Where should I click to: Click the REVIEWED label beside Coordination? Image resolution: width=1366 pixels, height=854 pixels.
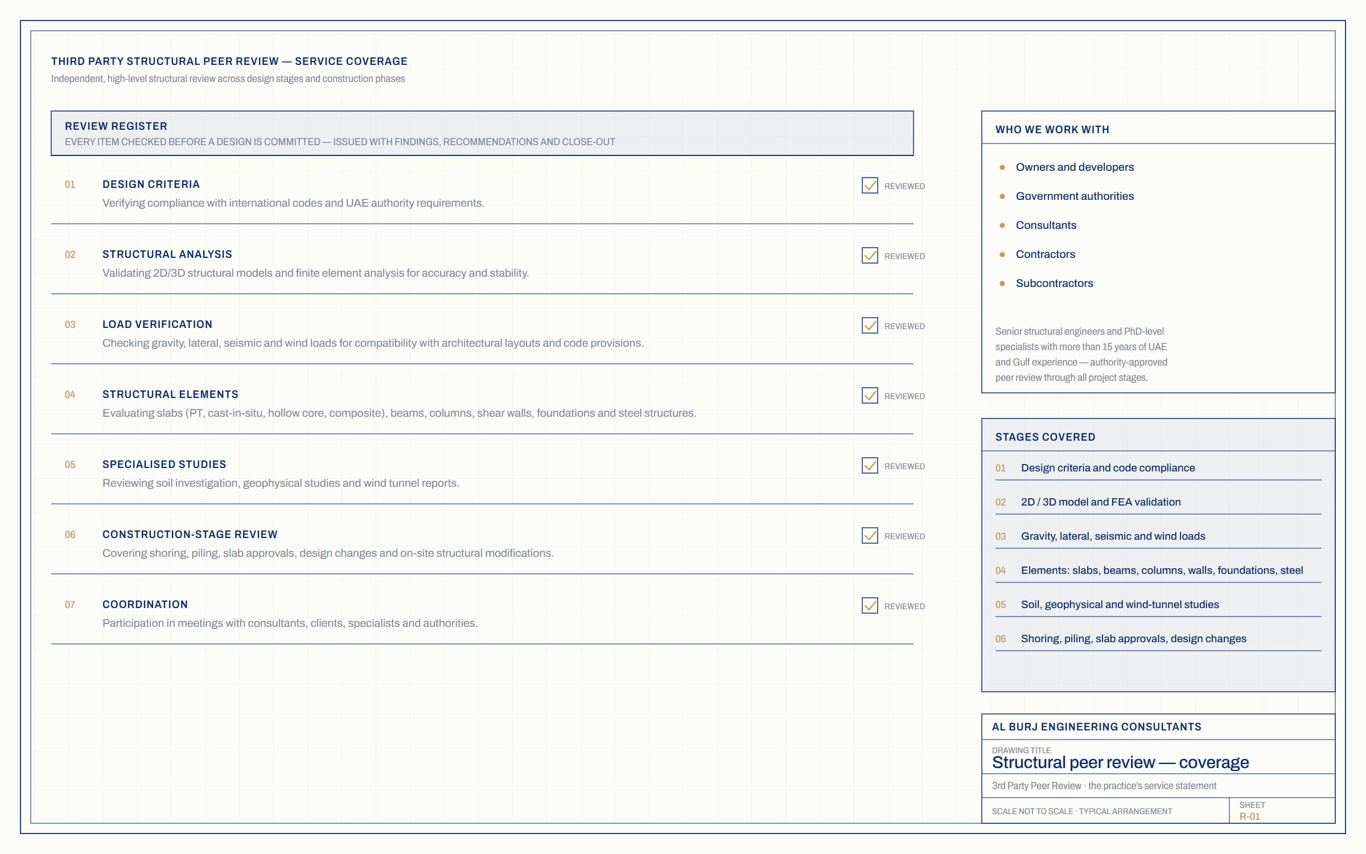point(904,606)
